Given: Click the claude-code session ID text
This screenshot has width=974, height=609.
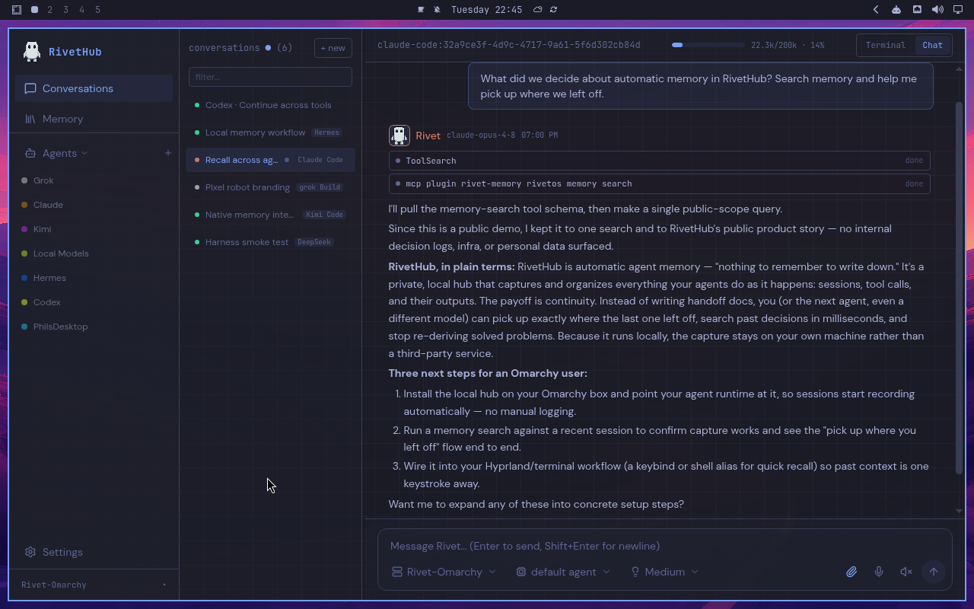Looking at the screenshot, I should point(509,45).
